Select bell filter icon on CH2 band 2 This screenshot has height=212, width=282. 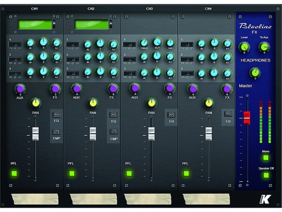[73, 63]
